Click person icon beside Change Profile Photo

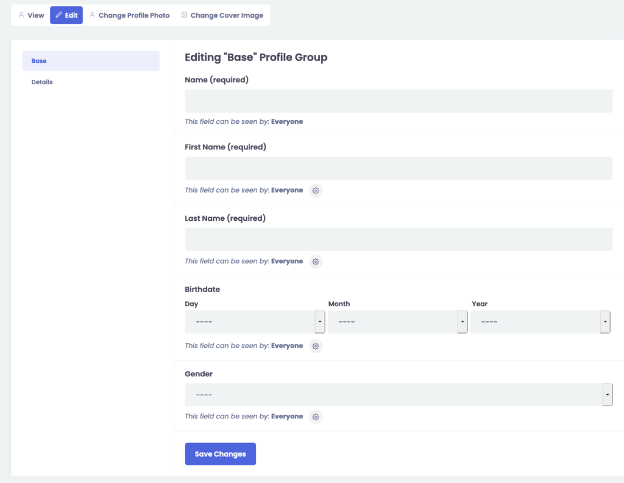[92, 15]
